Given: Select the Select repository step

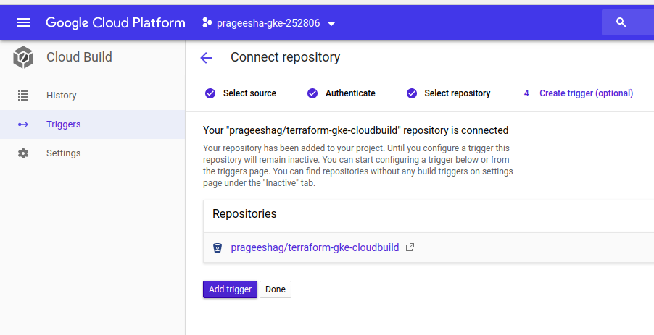Looking at the screenshot, I should point(448,93).
